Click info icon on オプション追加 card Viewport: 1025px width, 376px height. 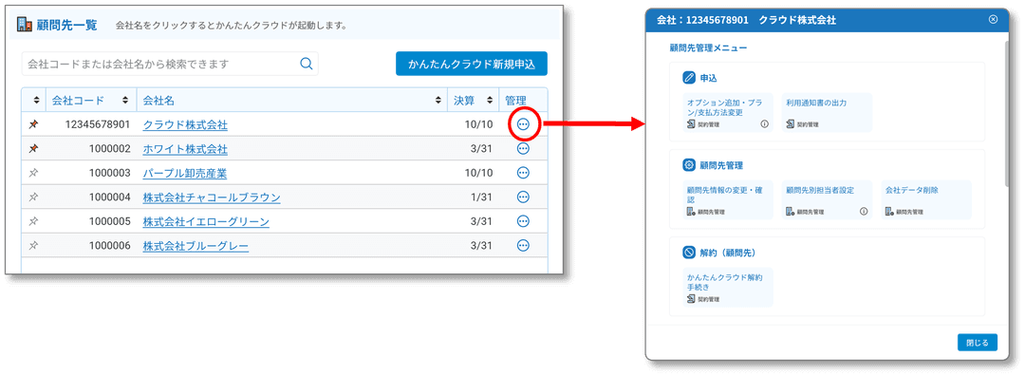764,124
